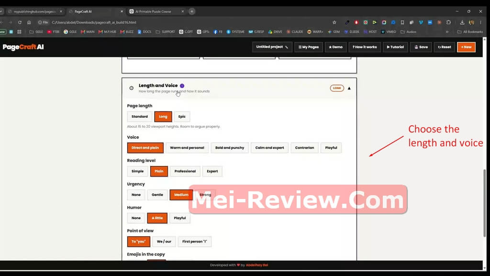Set urgency to Medium
This screenshot has height=276, width=490.
[x=181, y=195]
